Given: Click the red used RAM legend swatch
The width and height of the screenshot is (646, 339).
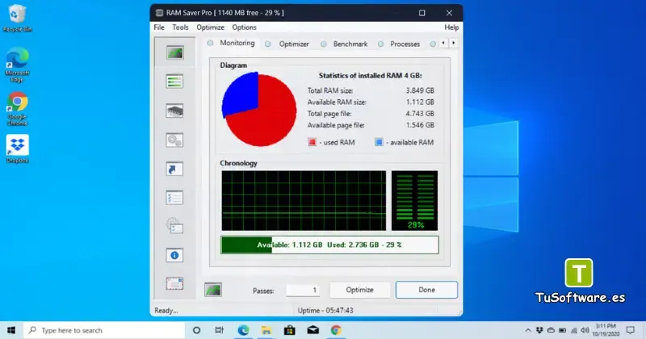Looking at the screenshot, I should (x=312, y=142).
